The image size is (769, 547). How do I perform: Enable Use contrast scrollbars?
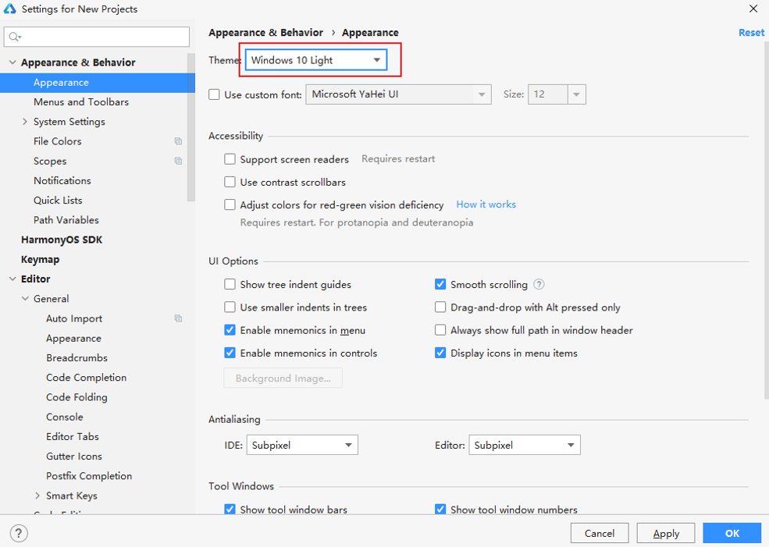click(230, 182)
